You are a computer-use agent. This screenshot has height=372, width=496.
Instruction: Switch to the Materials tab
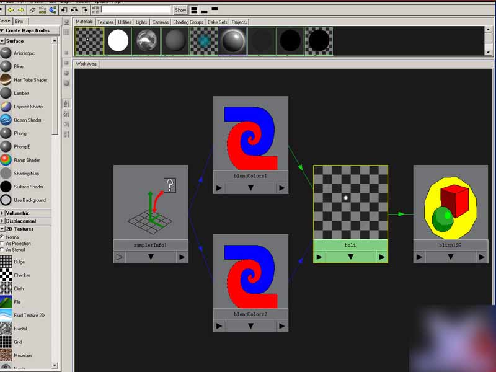[x=84, y=22]
